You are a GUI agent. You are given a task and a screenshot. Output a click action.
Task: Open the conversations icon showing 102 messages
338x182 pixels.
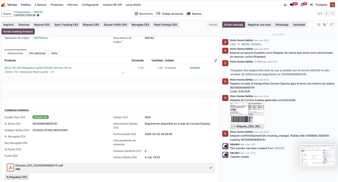(292, 5)
